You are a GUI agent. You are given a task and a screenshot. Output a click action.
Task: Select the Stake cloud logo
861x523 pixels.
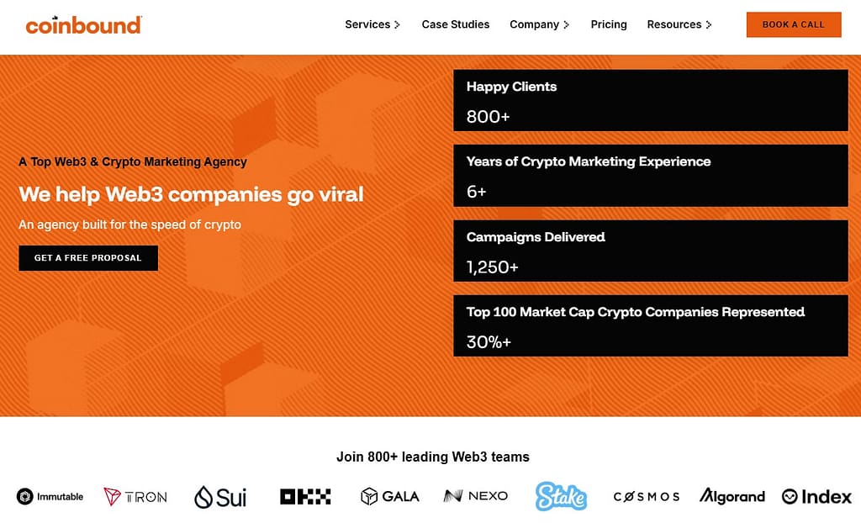[x=561, y=496]
